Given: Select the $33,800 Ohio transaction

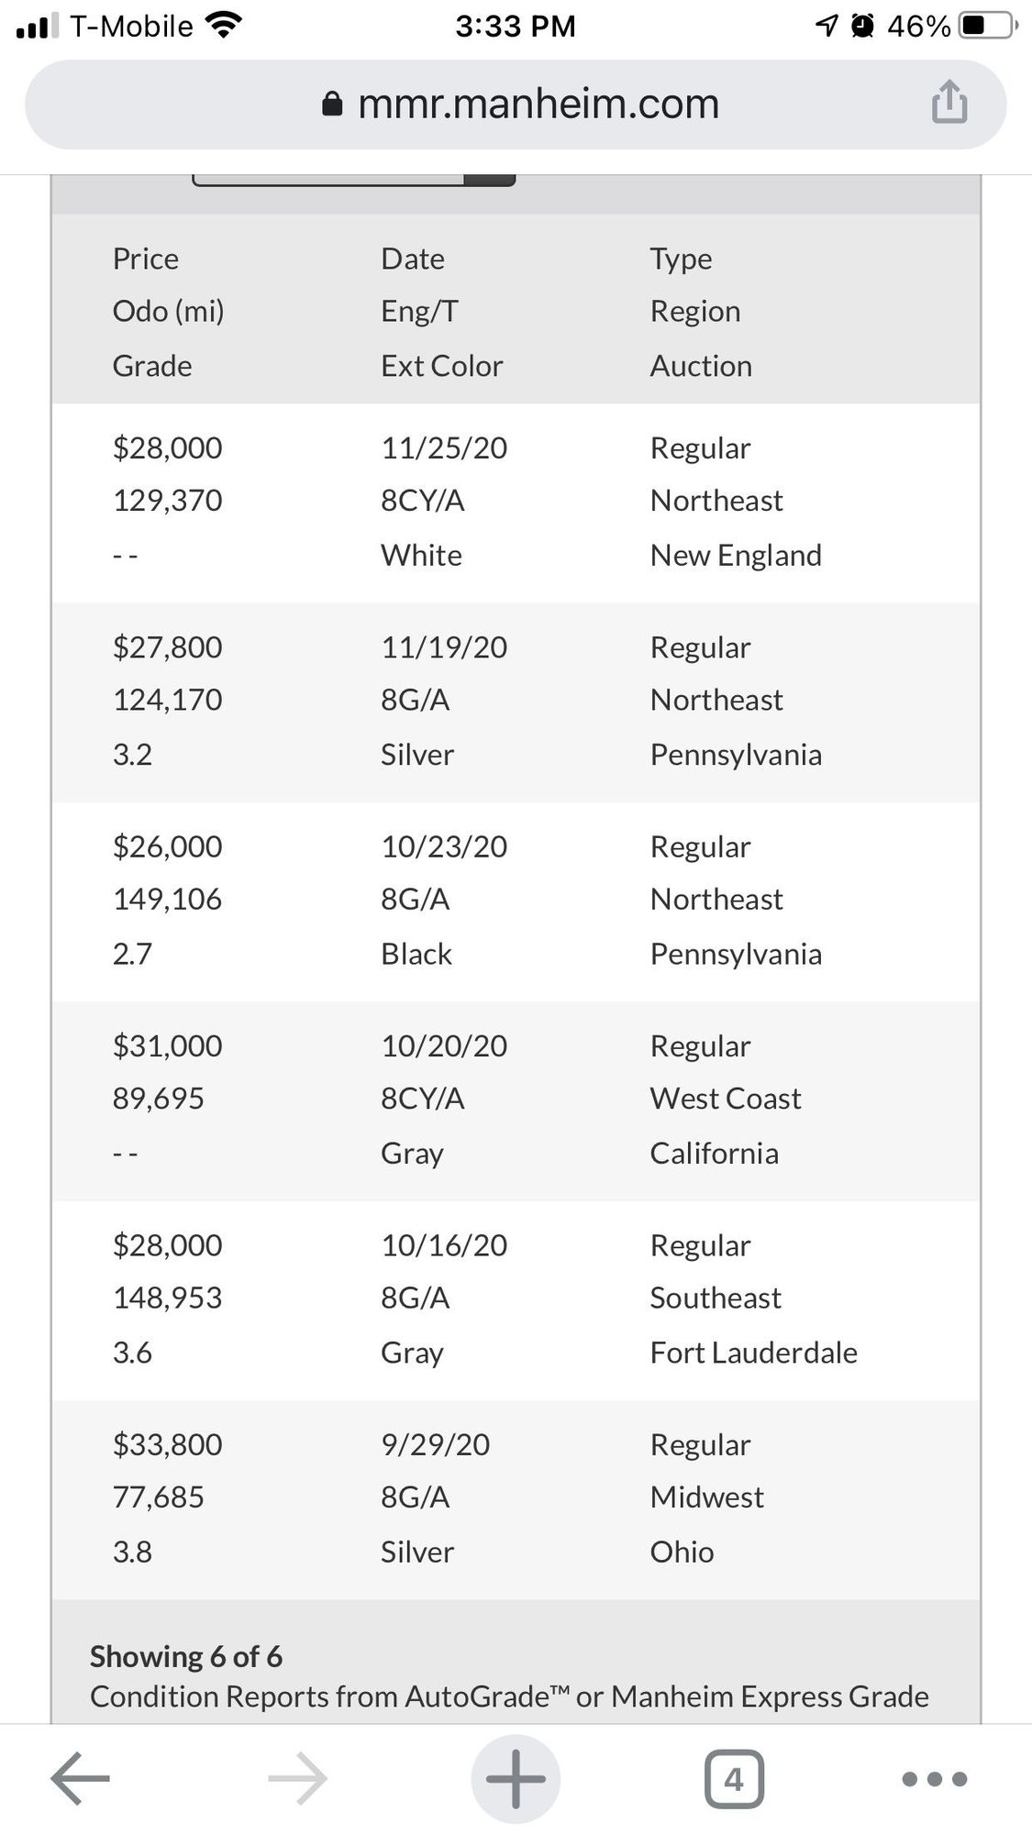Looking at the screenshot, I should click(x=516, y=1499).
